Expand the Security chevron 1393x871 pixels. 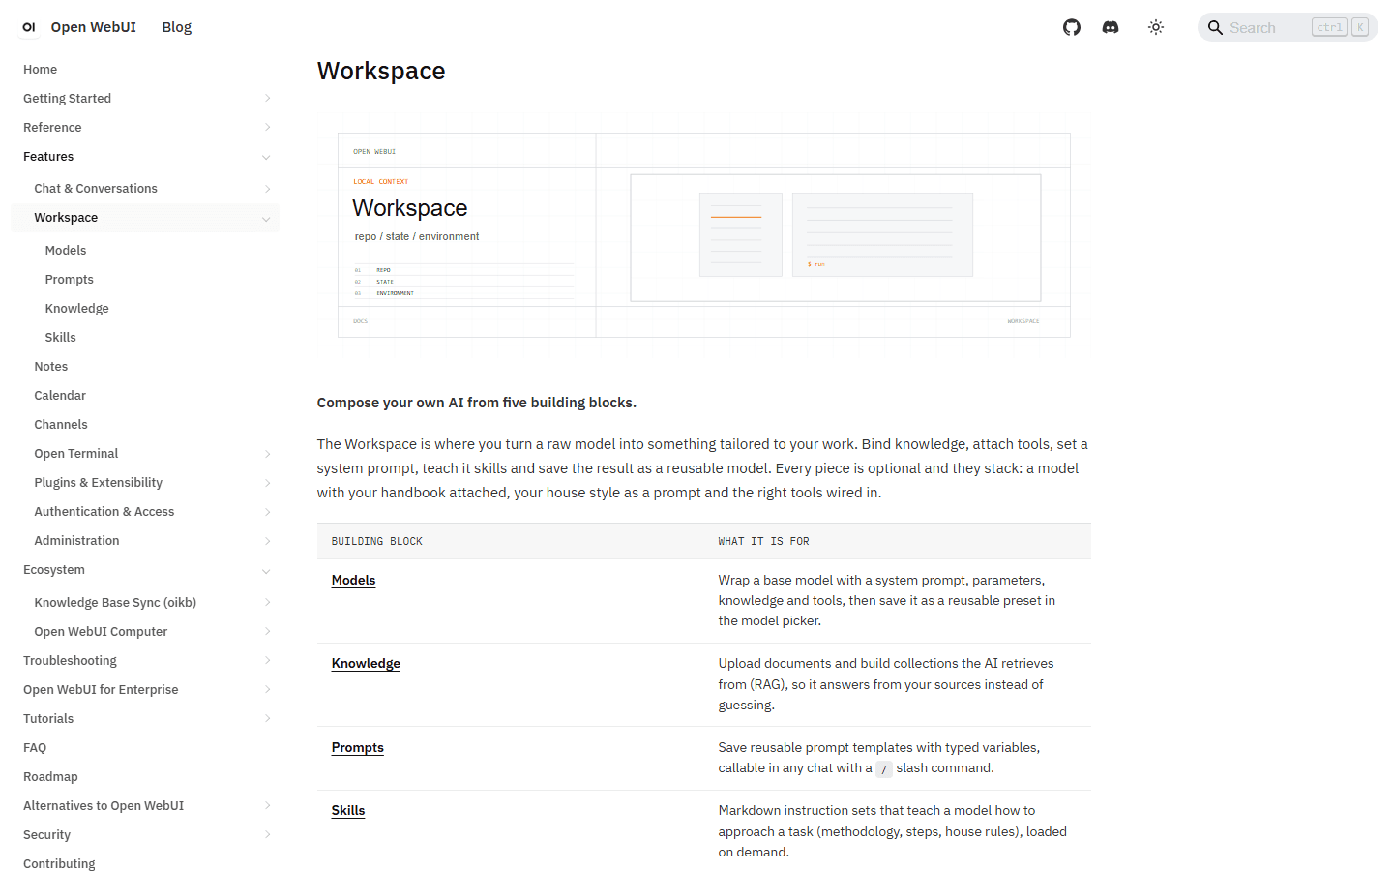click(x=267, y=834)
